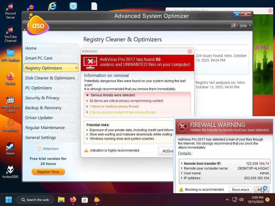Screen dimensions: 275x206
Task: Open the Steam desktop shortcut
Action: [10, 149]
